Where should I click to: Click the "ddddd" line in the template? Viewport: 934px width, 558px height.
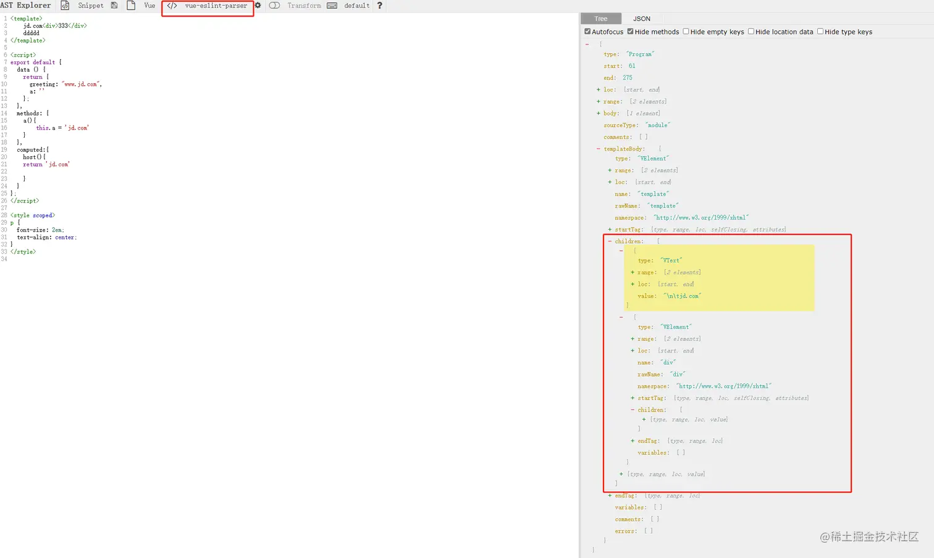(x=32, y=33)
